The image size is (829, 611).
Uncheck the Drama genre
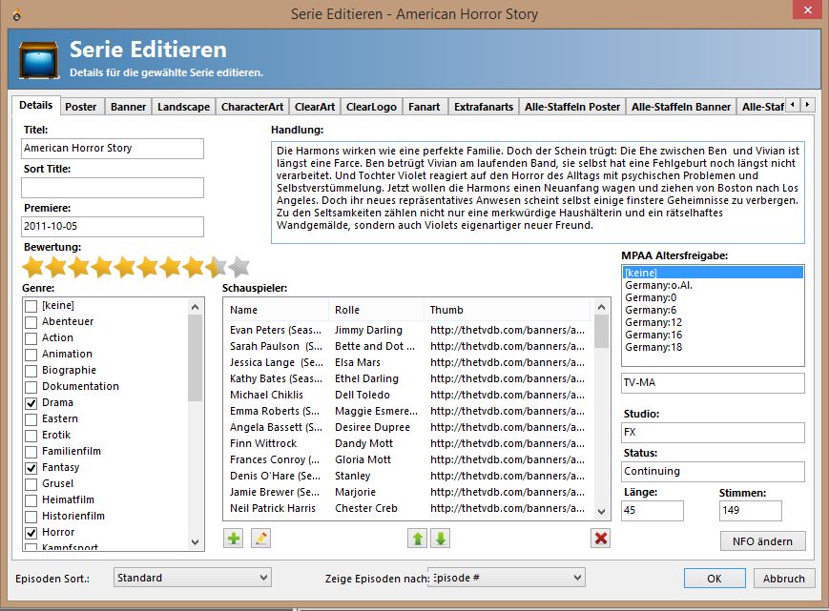click(x=31, y=403)
